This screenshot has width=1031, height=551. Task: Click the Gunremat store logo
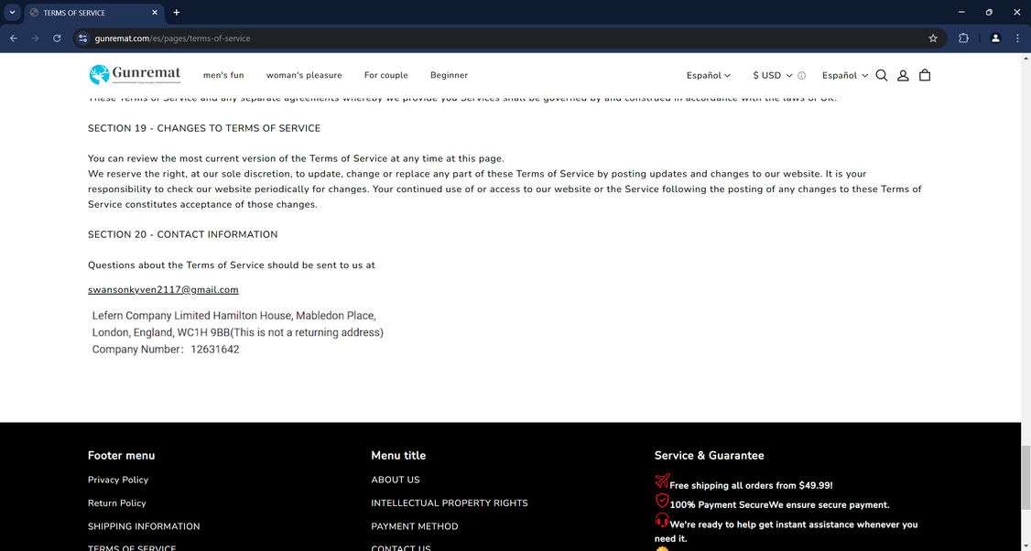pos(135,73)
